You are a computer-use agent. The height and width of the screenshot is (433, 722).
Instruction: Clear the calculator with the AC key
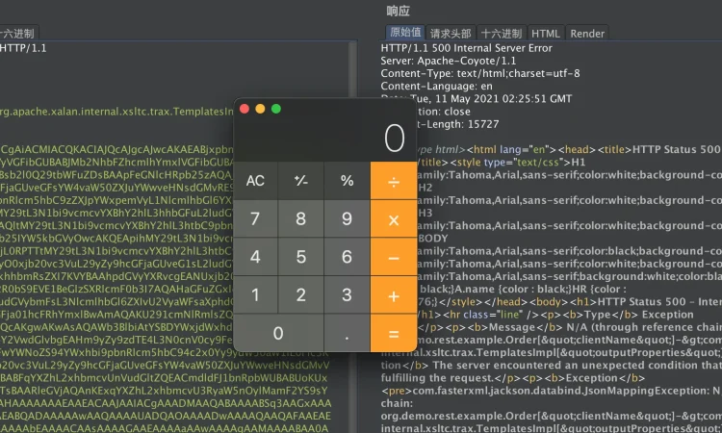coord(255,180)
